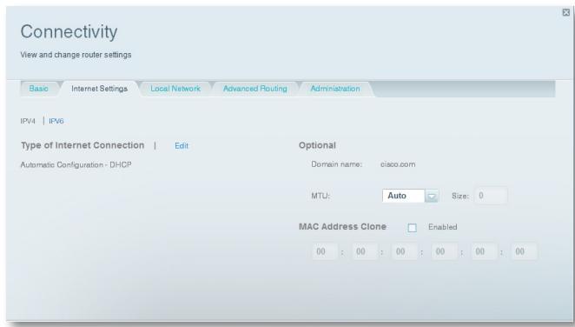Click the MTU Size input field

(491, 196)
